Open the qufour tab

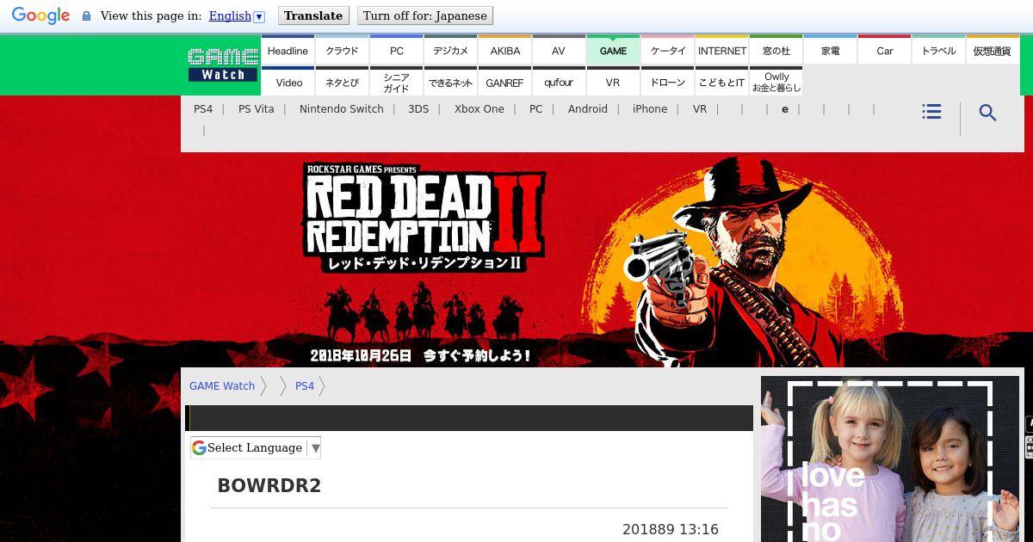(559, 82)
